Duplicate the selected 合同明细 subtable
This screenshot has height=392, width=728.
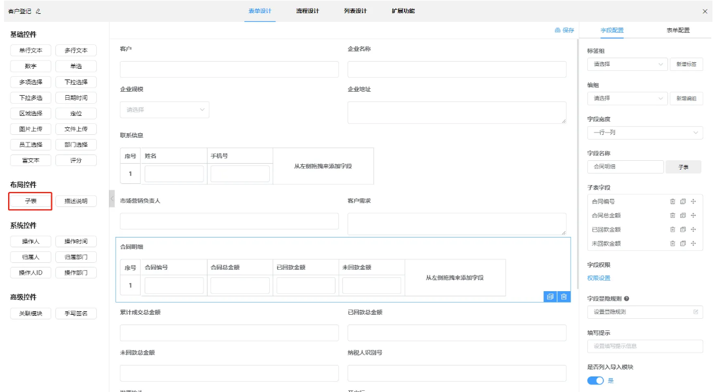click(x=550, y=296)
